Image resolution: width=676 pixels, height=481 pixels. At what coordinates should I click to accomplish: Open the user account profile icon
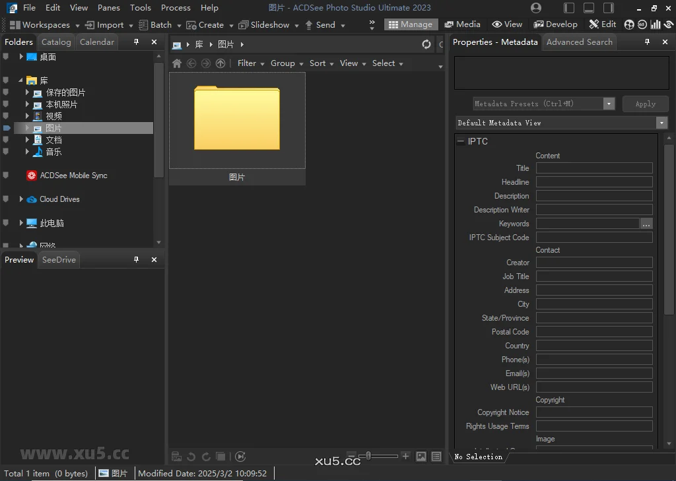coord(536,8)
